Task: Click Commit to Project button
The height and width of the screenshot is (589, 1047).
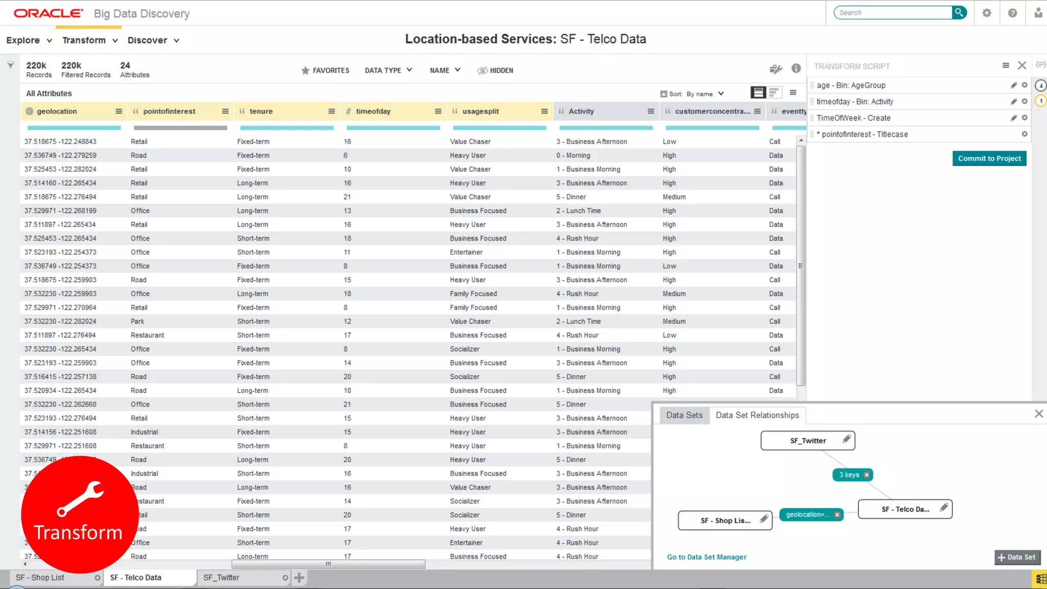Action: coord(989,158)
